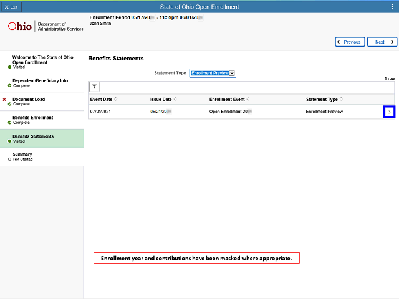Sort by Event Date column icon
Screen dimensions: 399x299
coord(116,99)
